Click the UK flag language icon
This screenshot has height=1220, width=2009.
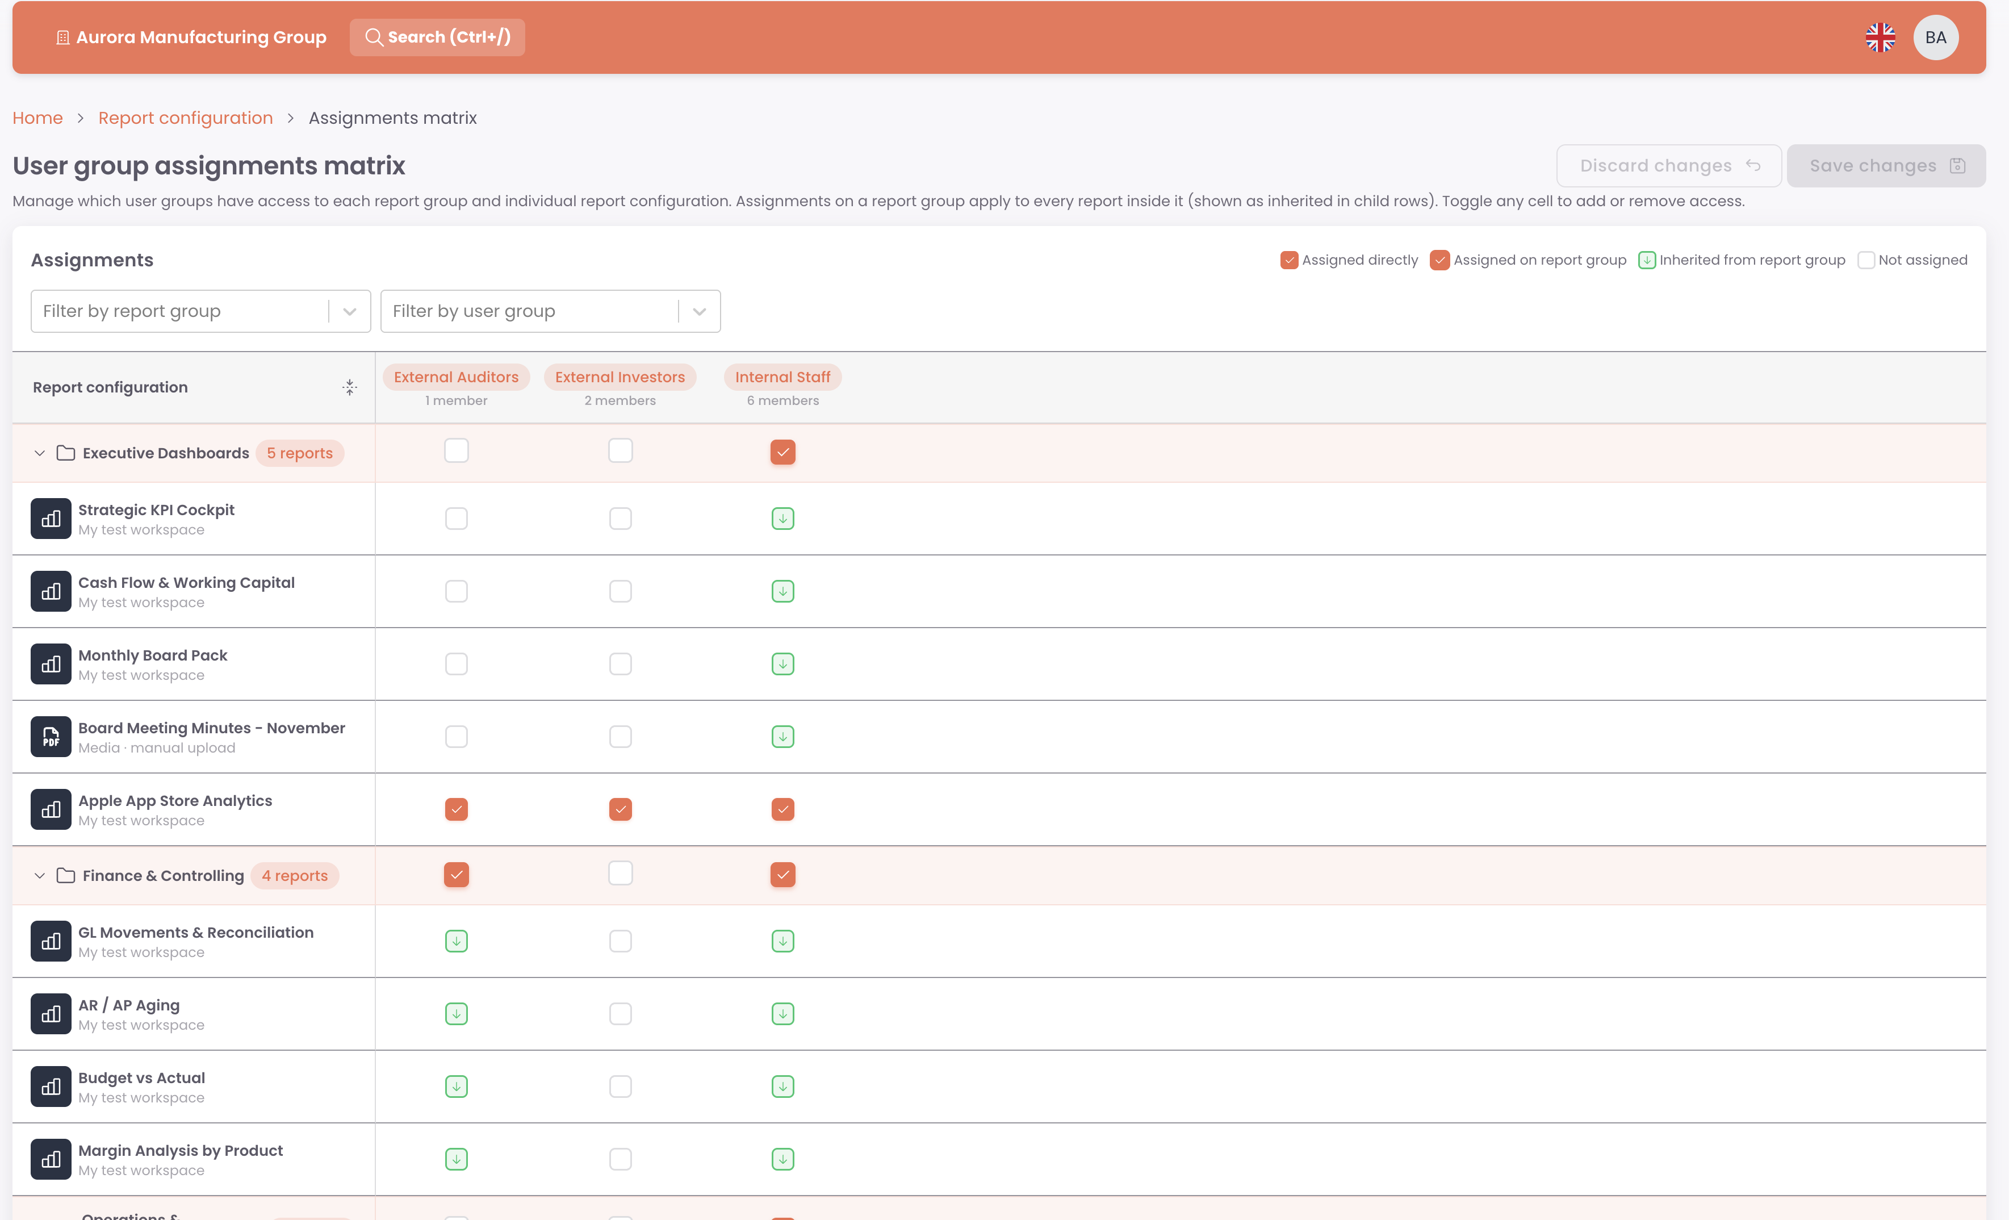1880,37
